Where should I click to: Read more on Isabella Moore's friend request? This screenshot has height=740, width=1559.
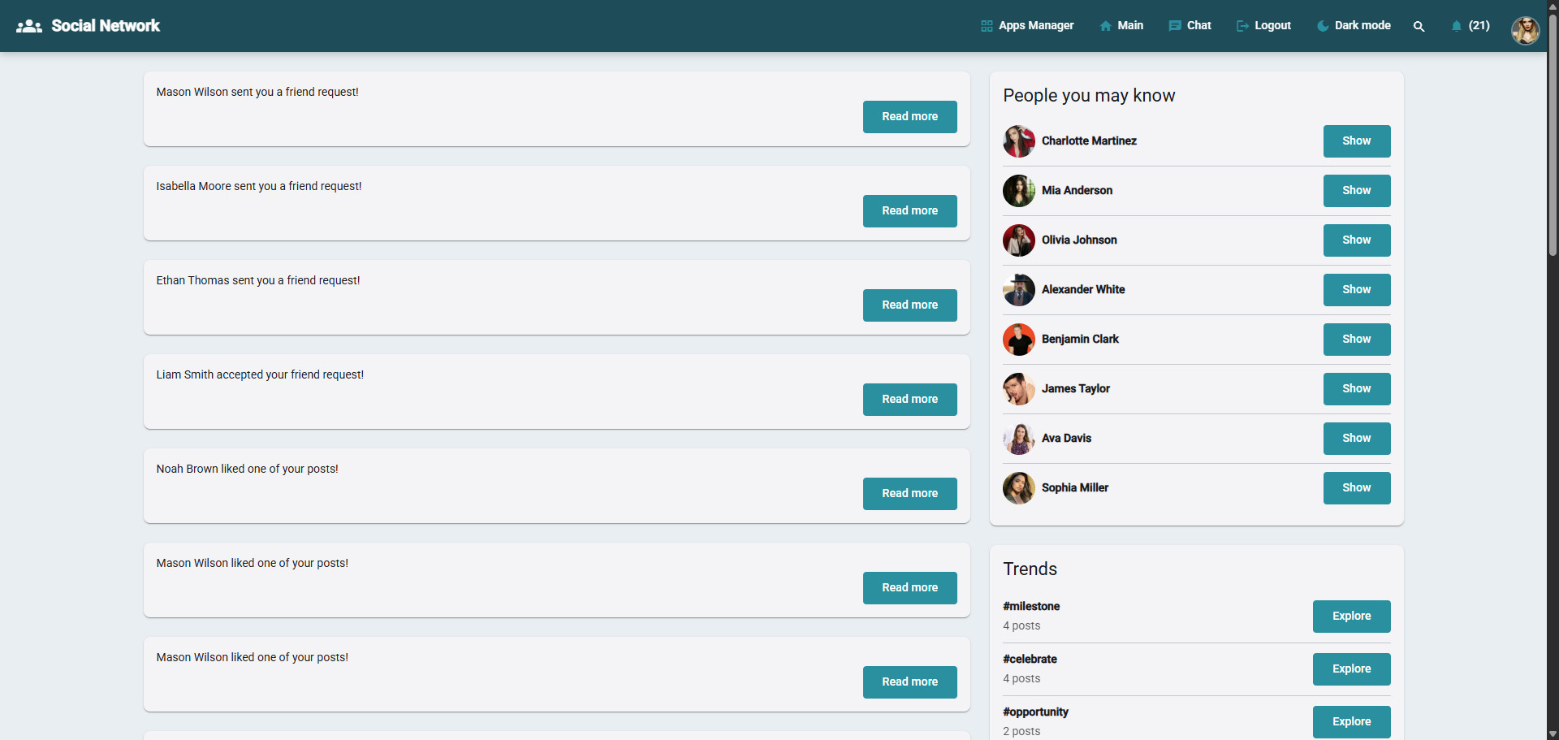coord(910,211)
